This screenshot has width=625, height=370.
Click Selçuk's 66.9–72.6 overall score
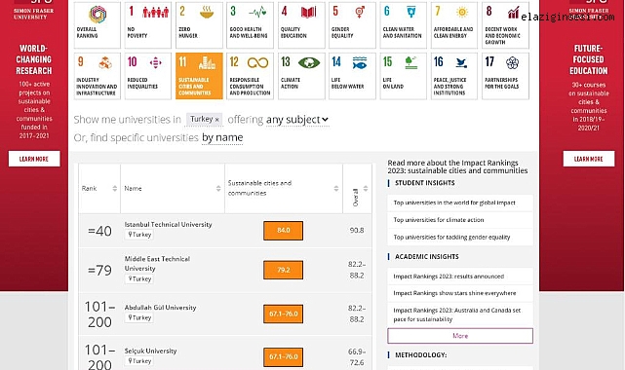point(357,357)
